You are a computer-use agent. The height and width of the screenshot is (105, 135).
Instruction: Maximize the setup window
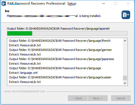[x=116, y=3]
